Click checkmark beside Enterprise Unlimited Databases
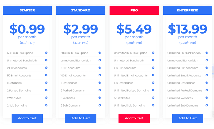 coord(207,83)
